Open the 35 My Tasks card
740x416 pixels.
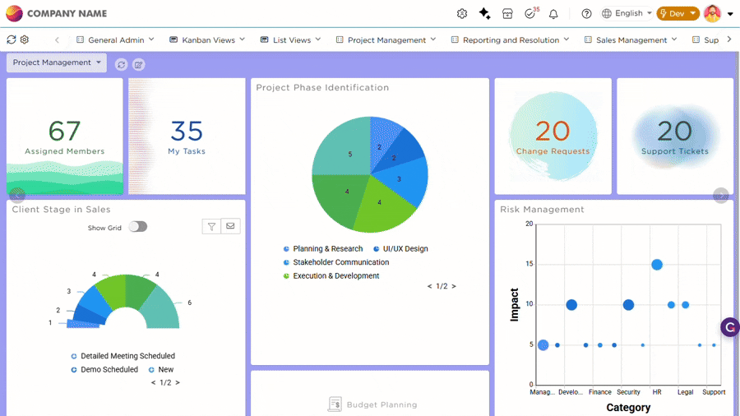(187, 136)
